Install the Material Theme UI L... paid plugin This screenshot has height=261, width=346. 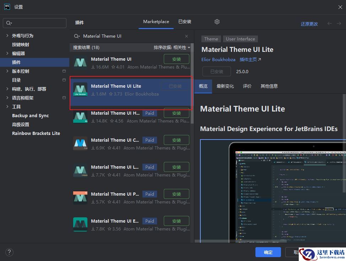(177, 167)
